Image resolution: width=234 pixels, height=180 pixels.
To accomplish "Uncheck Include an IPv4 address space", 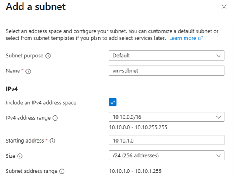I will coord(113,102).
